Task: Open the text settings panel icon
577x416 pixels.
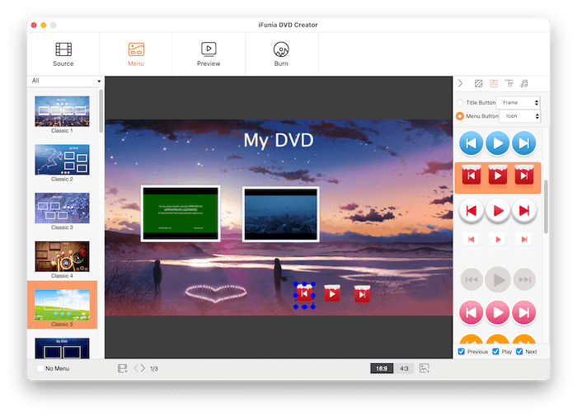Action: click(x=509, y=83)
